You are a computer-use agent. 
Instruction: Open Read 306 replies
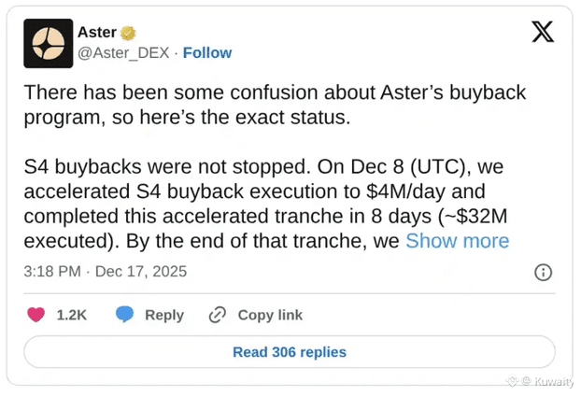tap(290, 352)
